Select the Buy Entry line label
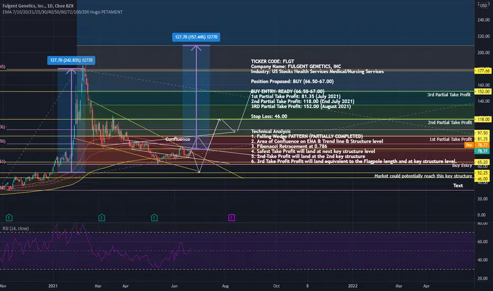Viewport: 493px width, 291px height. [462, 166]
